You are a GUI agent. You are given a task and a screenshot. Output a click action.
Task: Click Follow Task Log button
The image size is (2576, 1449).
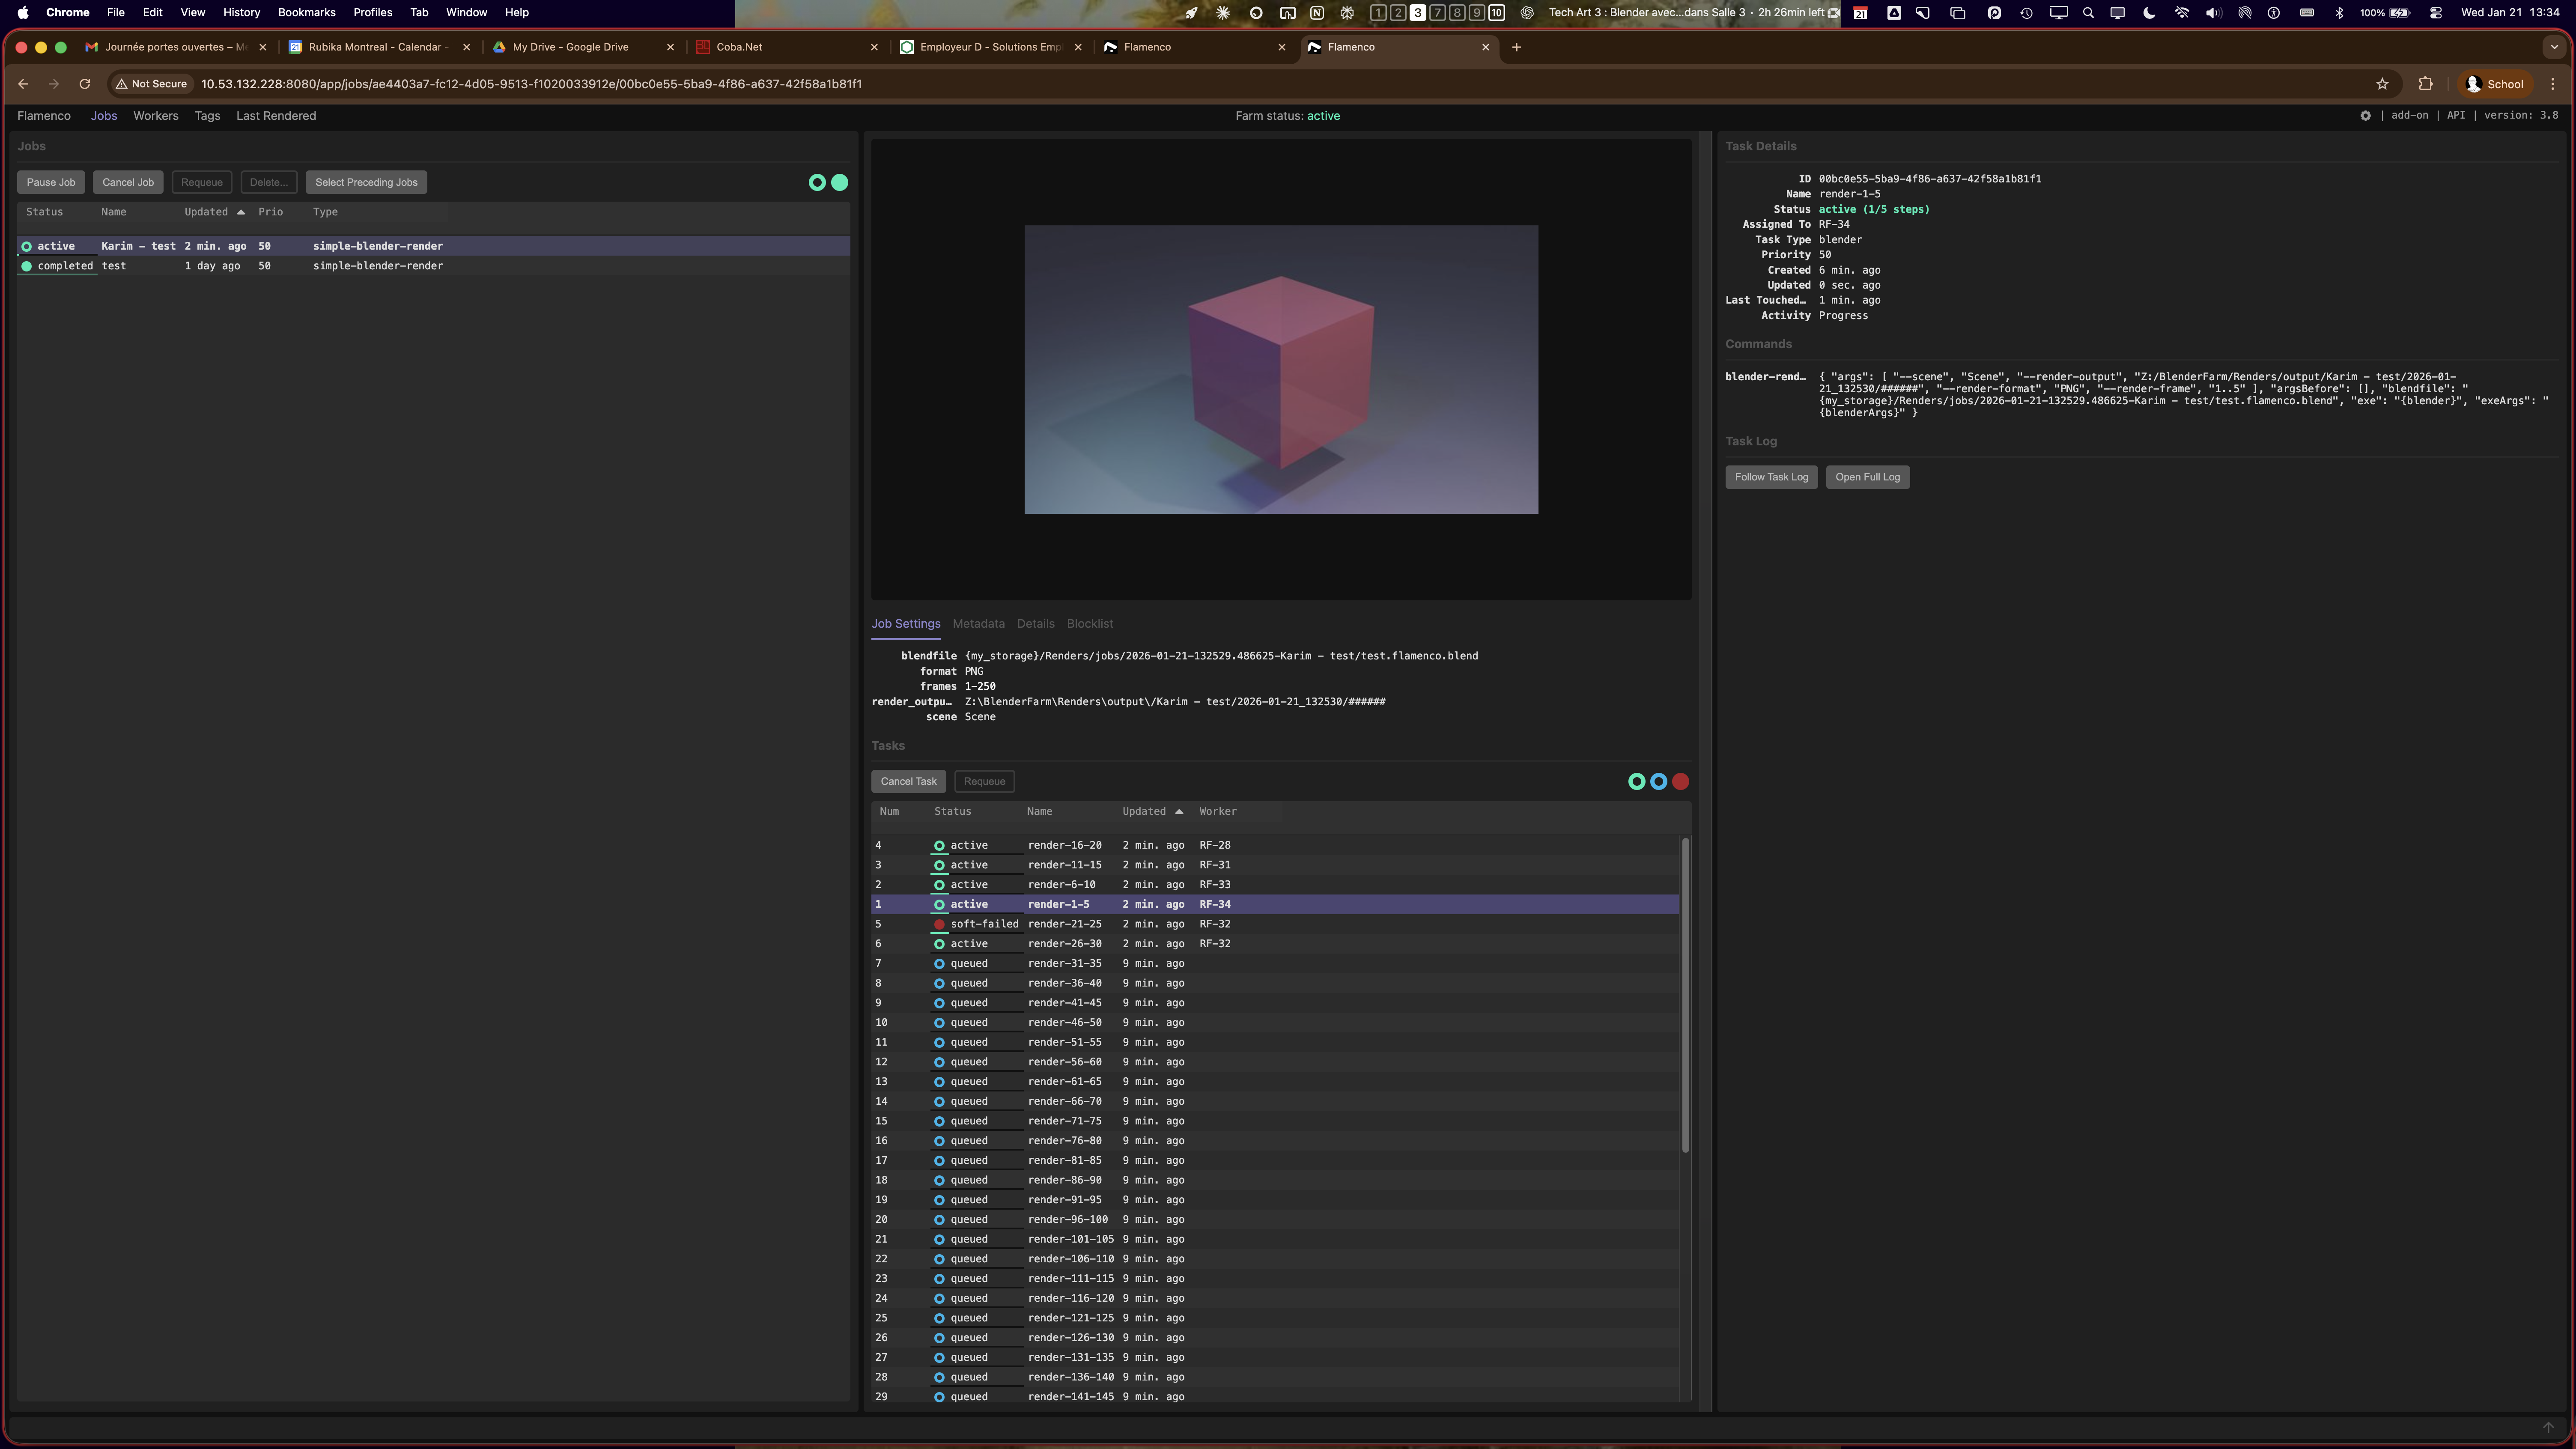(x=1771, y=477)
